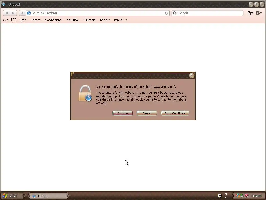
Task: Open the YouTube bookmark
Action: (x=72, y=20)
